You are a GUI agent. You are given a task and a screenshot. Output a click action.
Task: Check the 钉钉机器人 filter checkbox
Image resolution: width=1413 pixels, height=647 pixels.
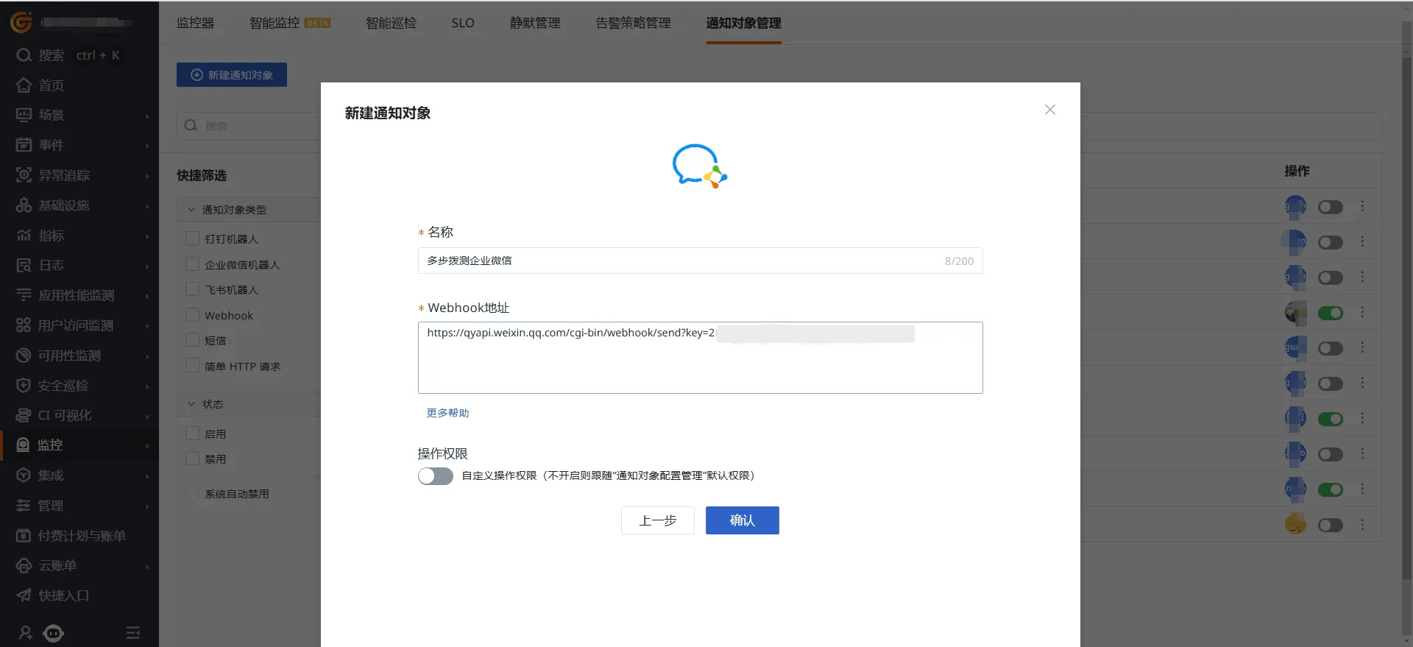click(193, 238)
